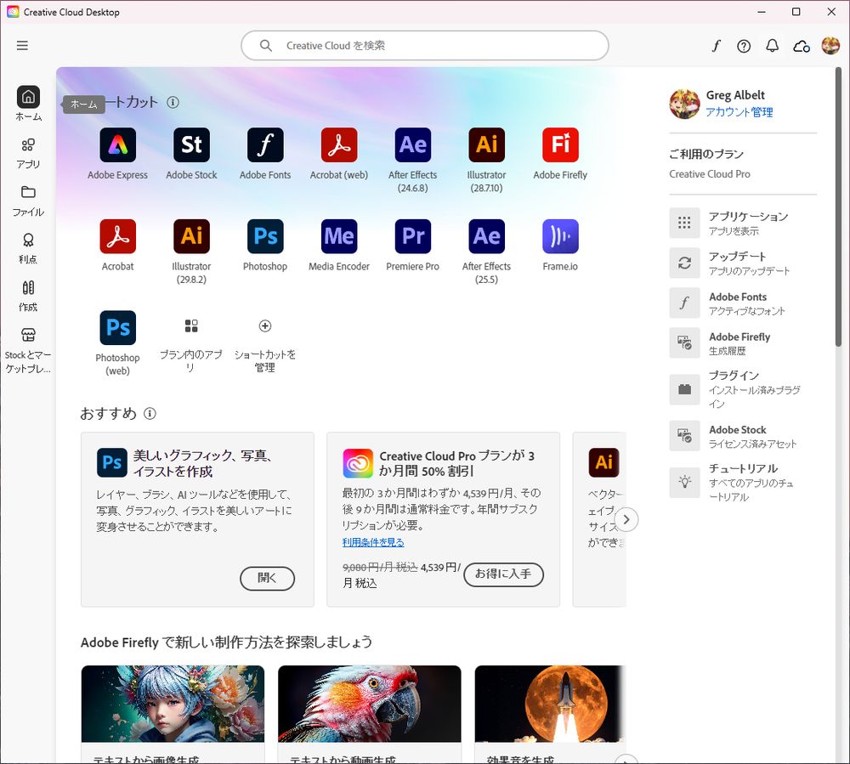
Task: Open Stock とマーケットプレイス in sidebar
Action: coord(28,350)
